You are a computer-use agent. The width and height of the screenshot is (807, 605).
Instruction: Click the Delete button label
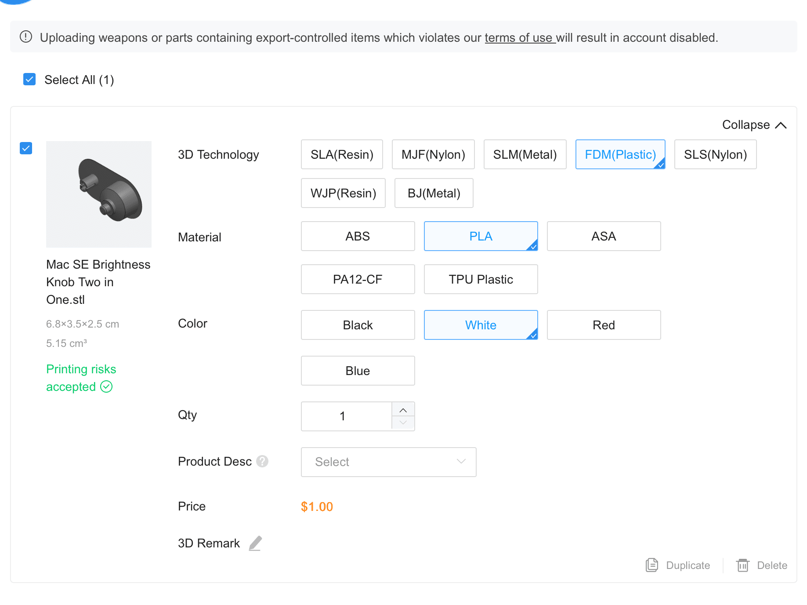click(772, 565)
